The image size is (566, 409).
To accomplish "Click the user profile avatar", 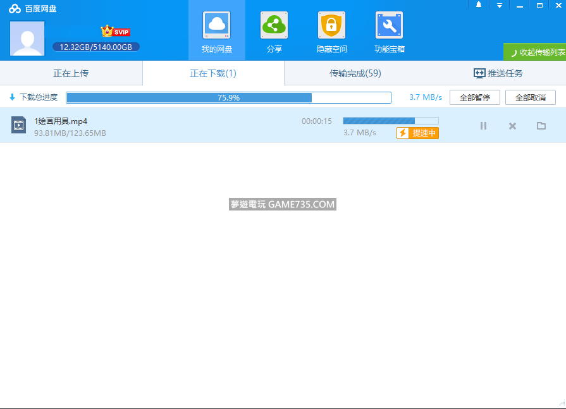I will 27,39.
